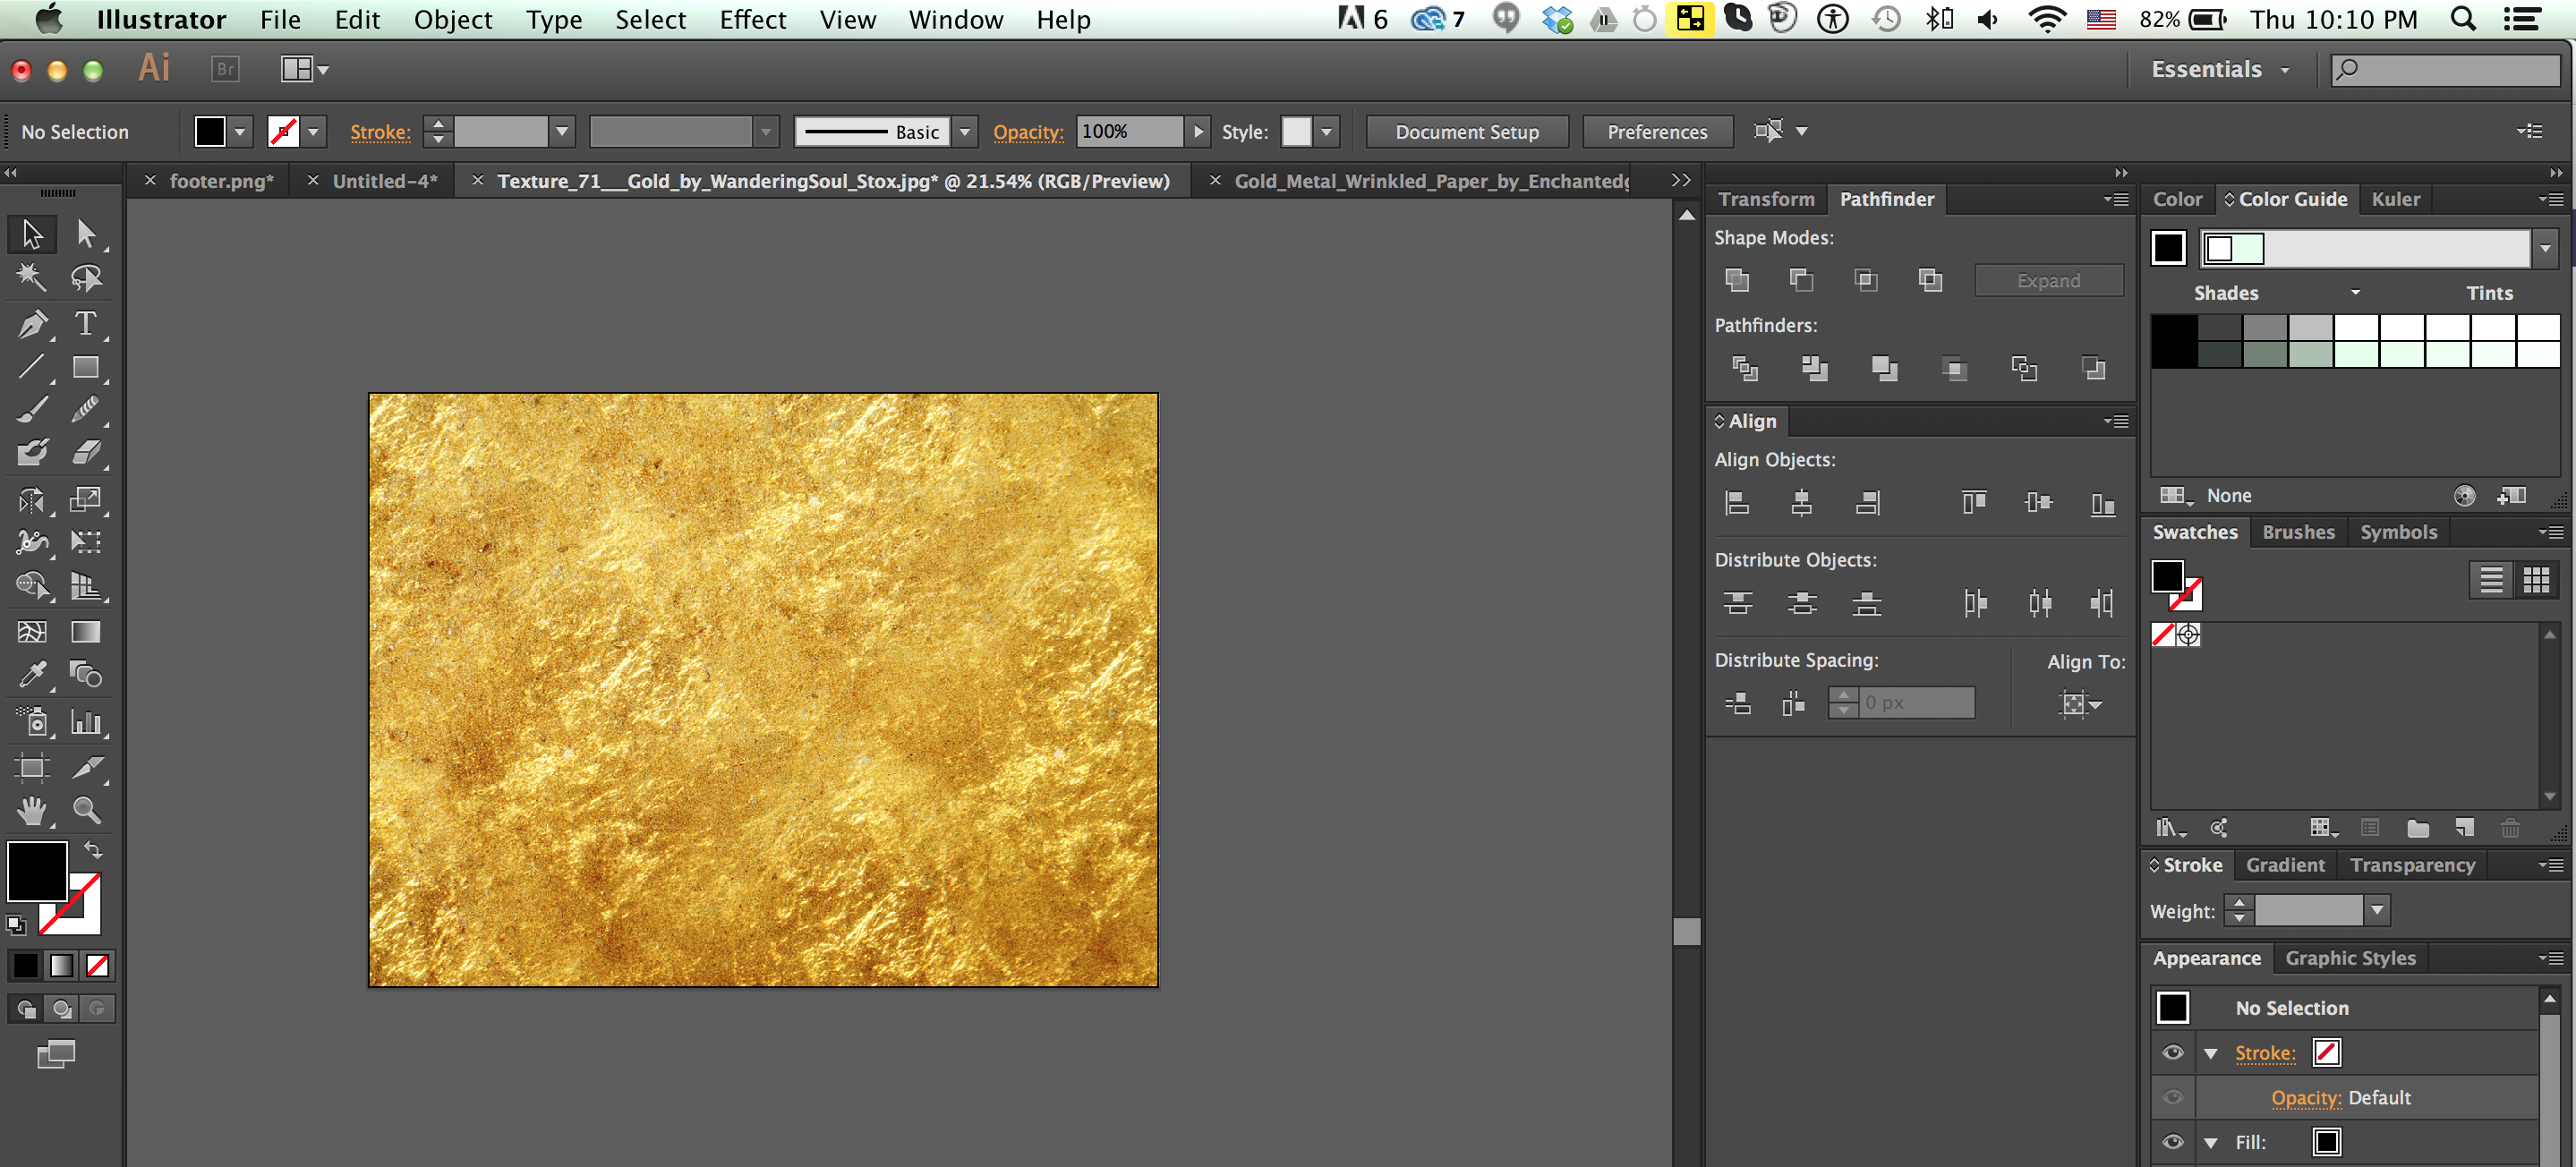Switch Swatches panel to list view
The height and width of the screenshot is (1167, 2576).
pyautogui.click(x=2491, y=579)
